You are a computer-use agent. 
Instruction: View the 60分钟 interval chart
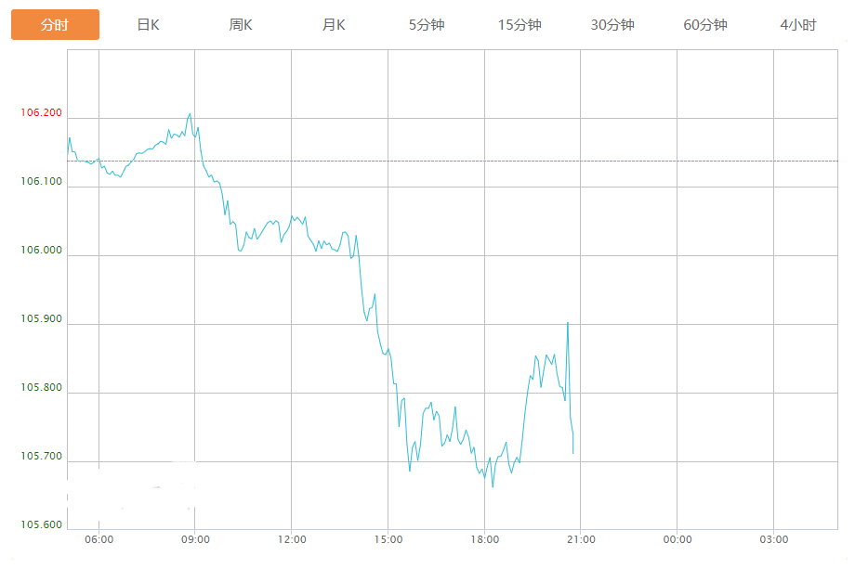click(x=705, y=25)
